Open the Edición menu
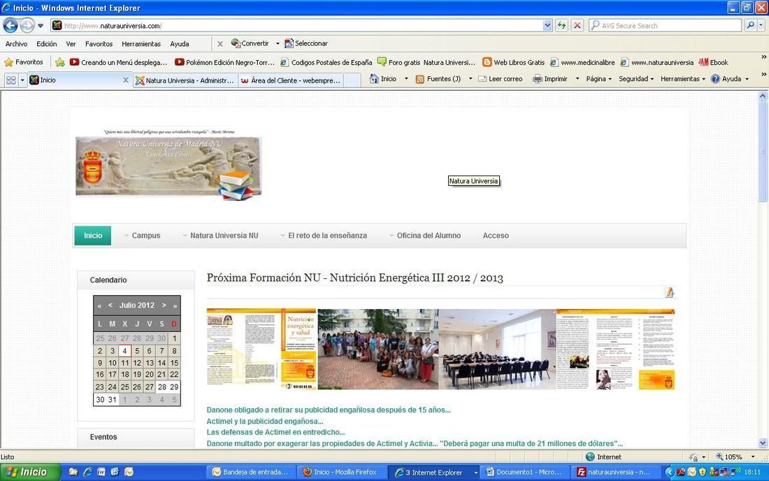This screenshot has width=769, height=481. click(x=47, y=43)
